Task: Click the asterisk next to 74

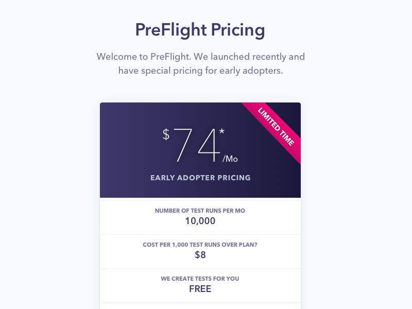Action: 221,132
